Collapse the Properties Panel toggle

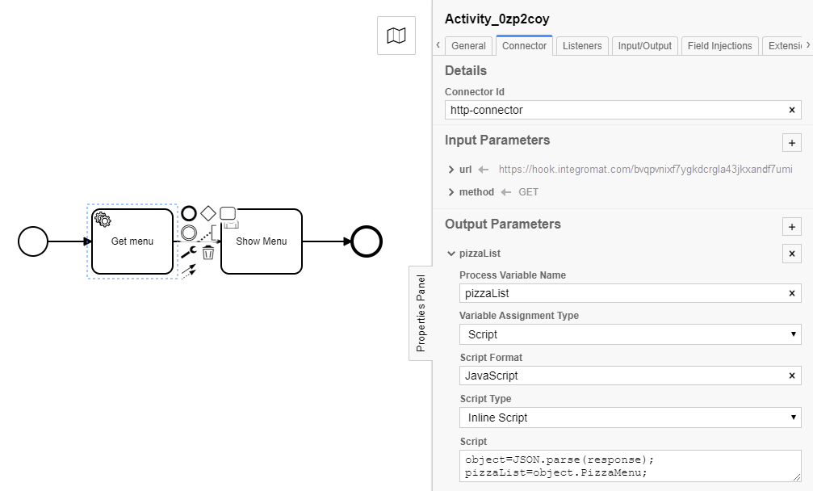421,313
